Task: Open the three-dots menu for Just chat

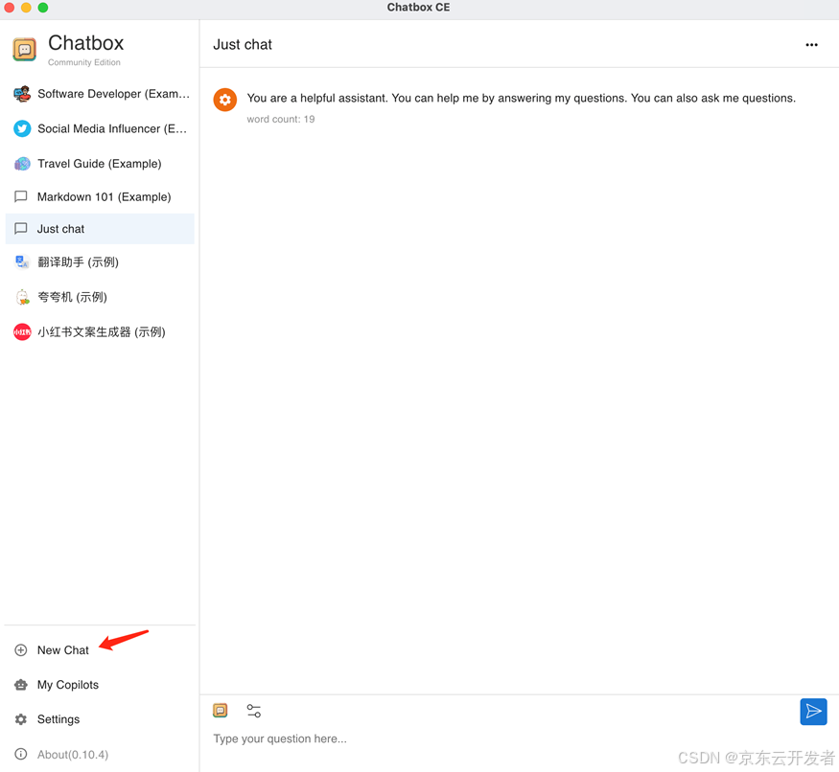Action: (812, 45)
